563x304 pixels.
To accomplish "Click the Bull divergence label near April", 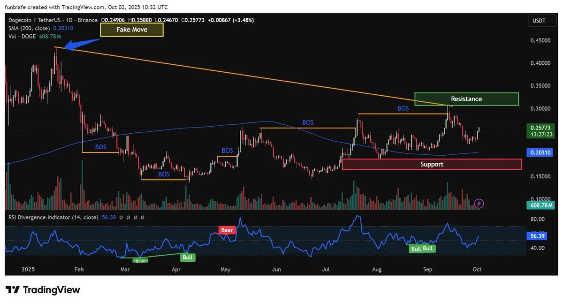I will coord(188,258).
